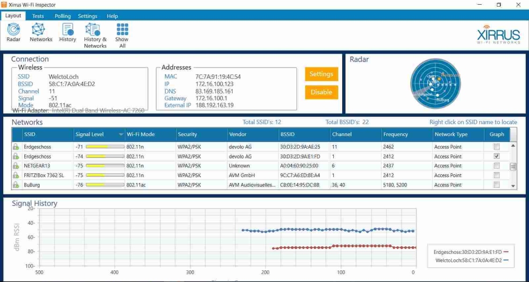Click the -76 signal bar for BuBurg
The image size is (529, 282).
click(x=105, y=185)
